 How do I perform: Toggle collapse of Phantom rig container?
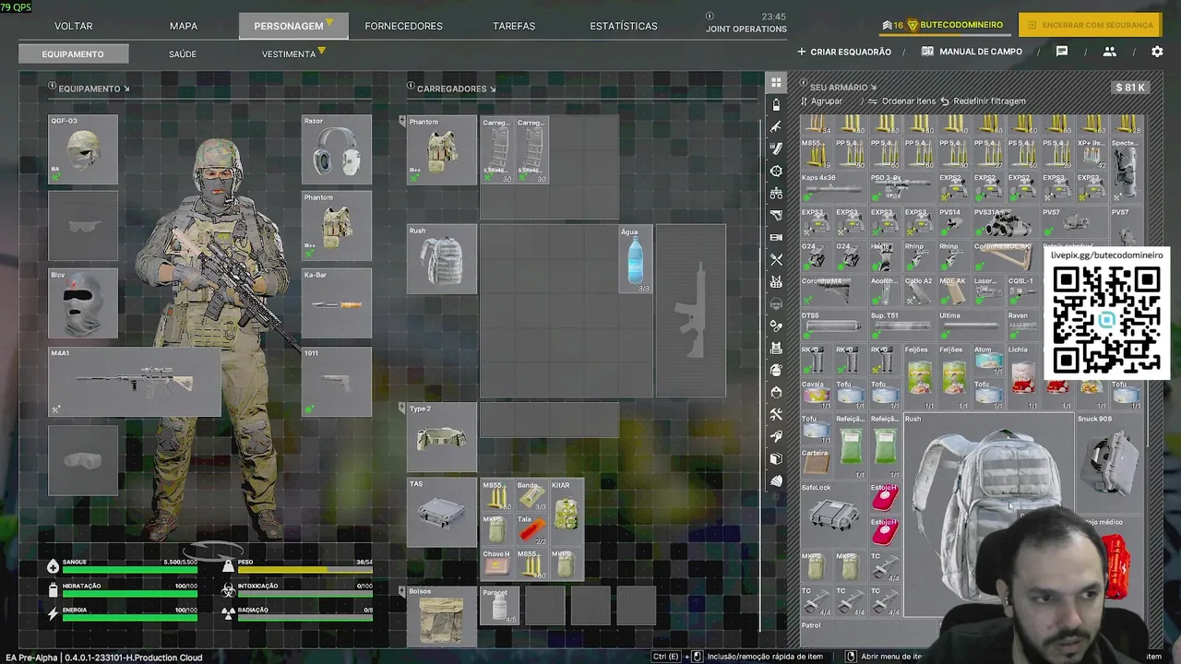click(x=402, y=120)
